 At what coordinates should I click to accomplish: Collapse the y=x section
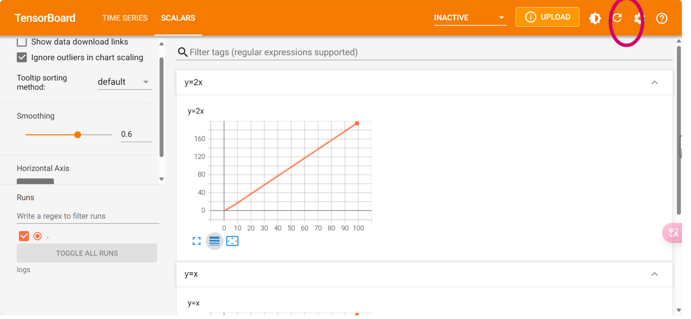pyautogui.click(x=654, y=274)
